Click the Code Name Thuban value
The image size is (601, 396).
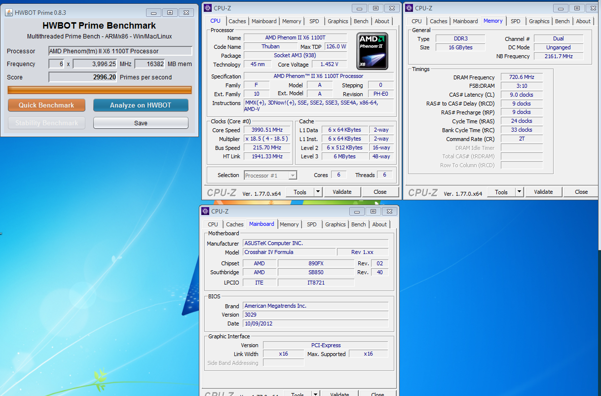coord(270,47)
